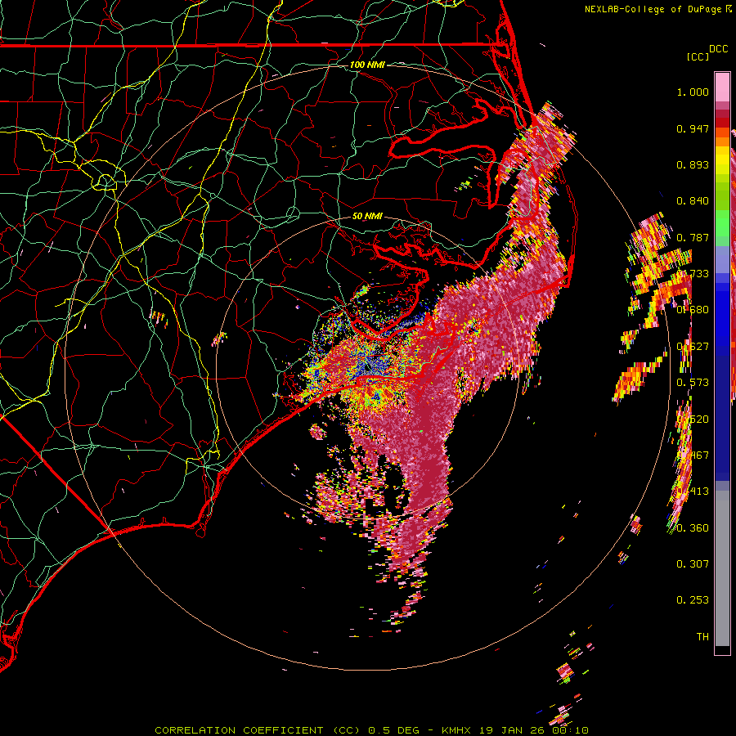Click the 0.360 scale value
736x736 pixels.
tap(693, 528)
